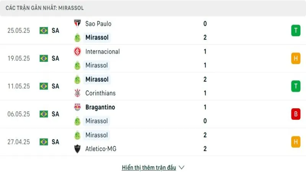Screen dimensions: 306x172
Task: Click the Atletico-MG team name
Action: pyautogui.click(x=101, y=149)
